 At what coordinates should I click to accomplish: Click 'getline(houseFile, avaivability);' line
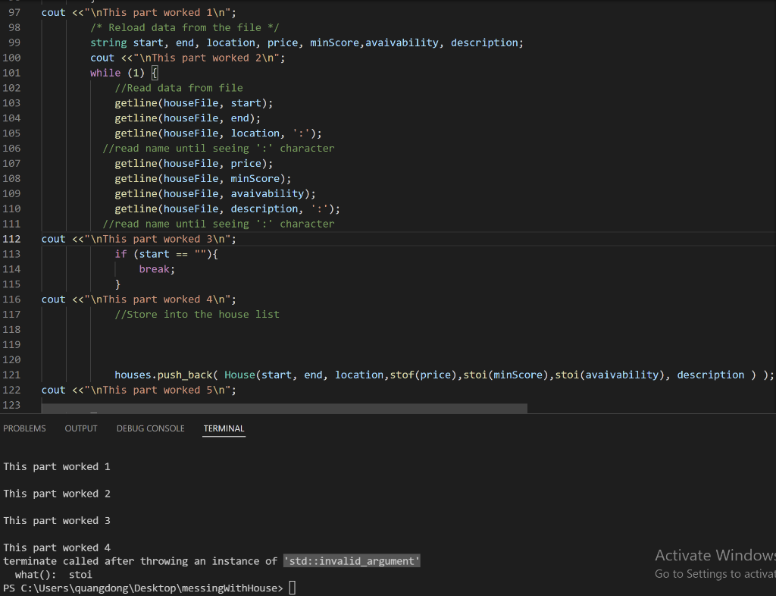click(x=214, y=193)
